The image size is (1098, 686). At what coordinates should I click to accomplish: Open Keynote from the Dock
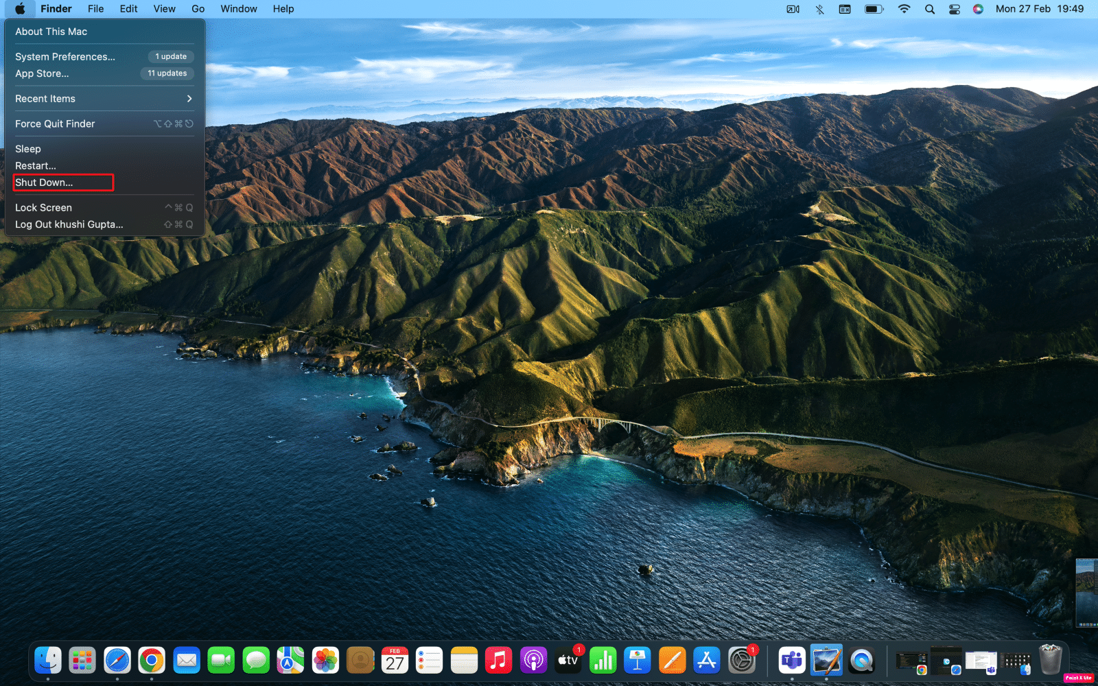click(638, 661)
